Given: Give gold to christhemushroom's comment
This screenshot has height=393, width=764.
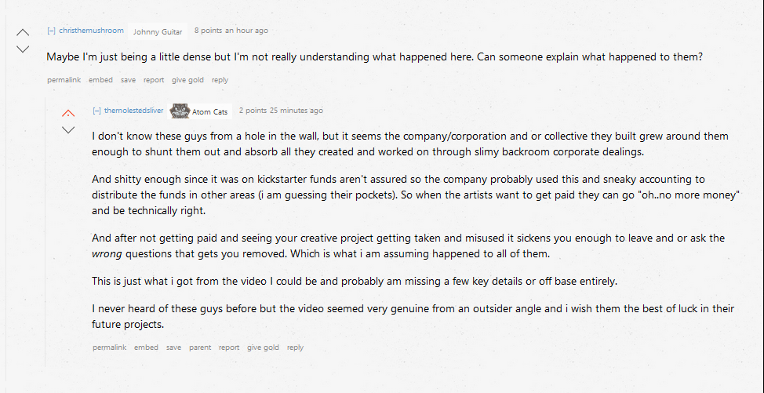Looking at the screenshot, I should (x=187, y=80).
